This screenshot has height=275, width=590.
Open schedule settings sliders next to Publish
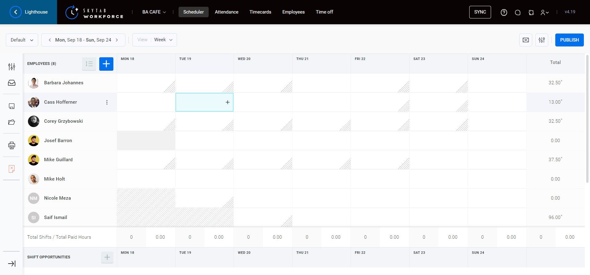pyautogui.click(x=542, y=40)
